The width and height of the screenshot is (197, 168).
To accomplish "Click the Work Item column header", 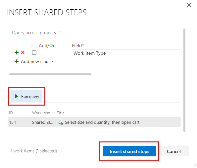I will coord(43,113).
